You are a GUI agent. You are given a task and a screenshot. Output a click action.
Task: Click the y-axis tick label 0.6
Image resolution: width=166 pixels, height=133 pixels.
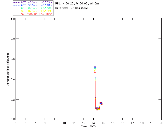pyautogui.click(x=13, y=59)
